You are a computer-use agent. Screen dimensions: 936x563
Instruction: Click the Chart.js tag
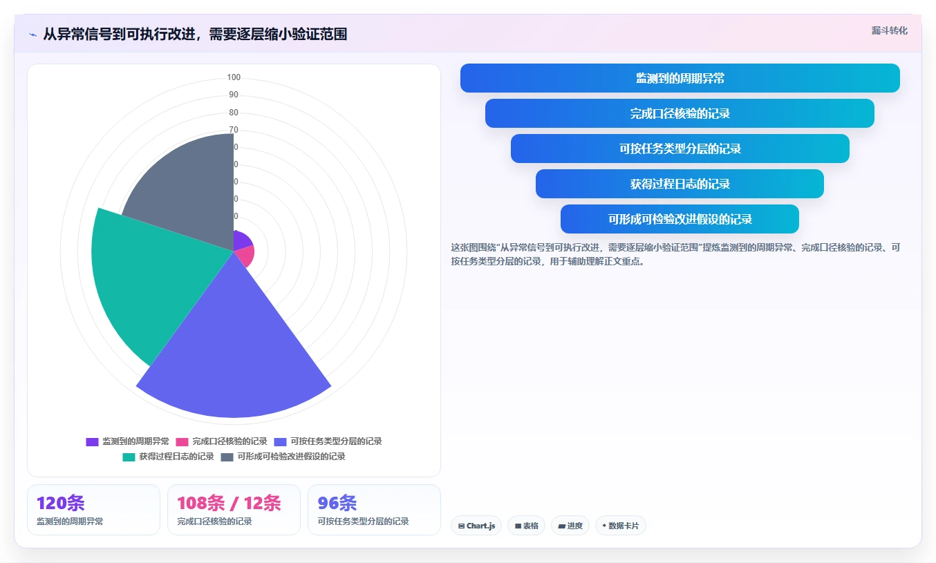476,526
